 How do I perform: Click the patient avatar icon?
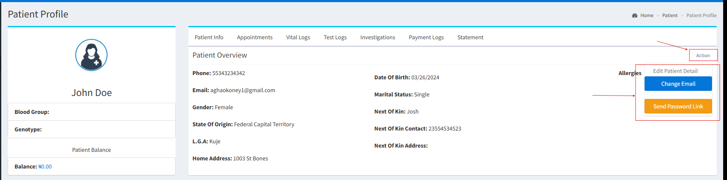(x=91, y=55)
